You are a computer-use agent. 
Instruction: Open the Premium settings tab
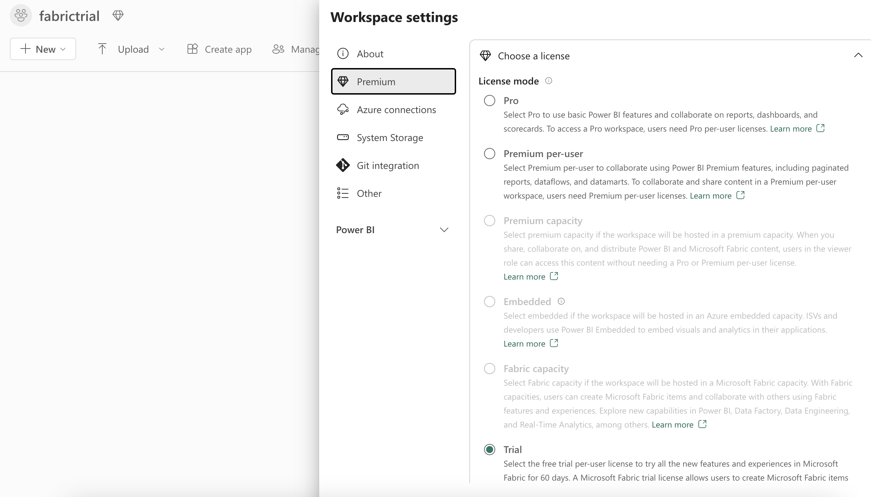point(394,81)
